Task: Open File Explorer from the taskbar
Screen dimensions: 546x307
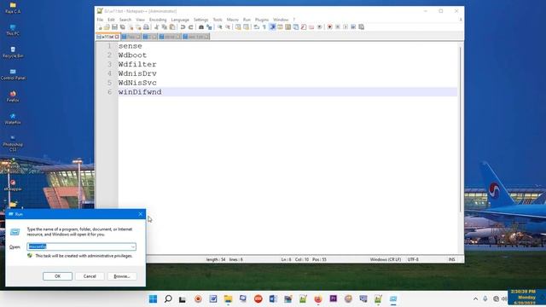Action: [228, 299]
